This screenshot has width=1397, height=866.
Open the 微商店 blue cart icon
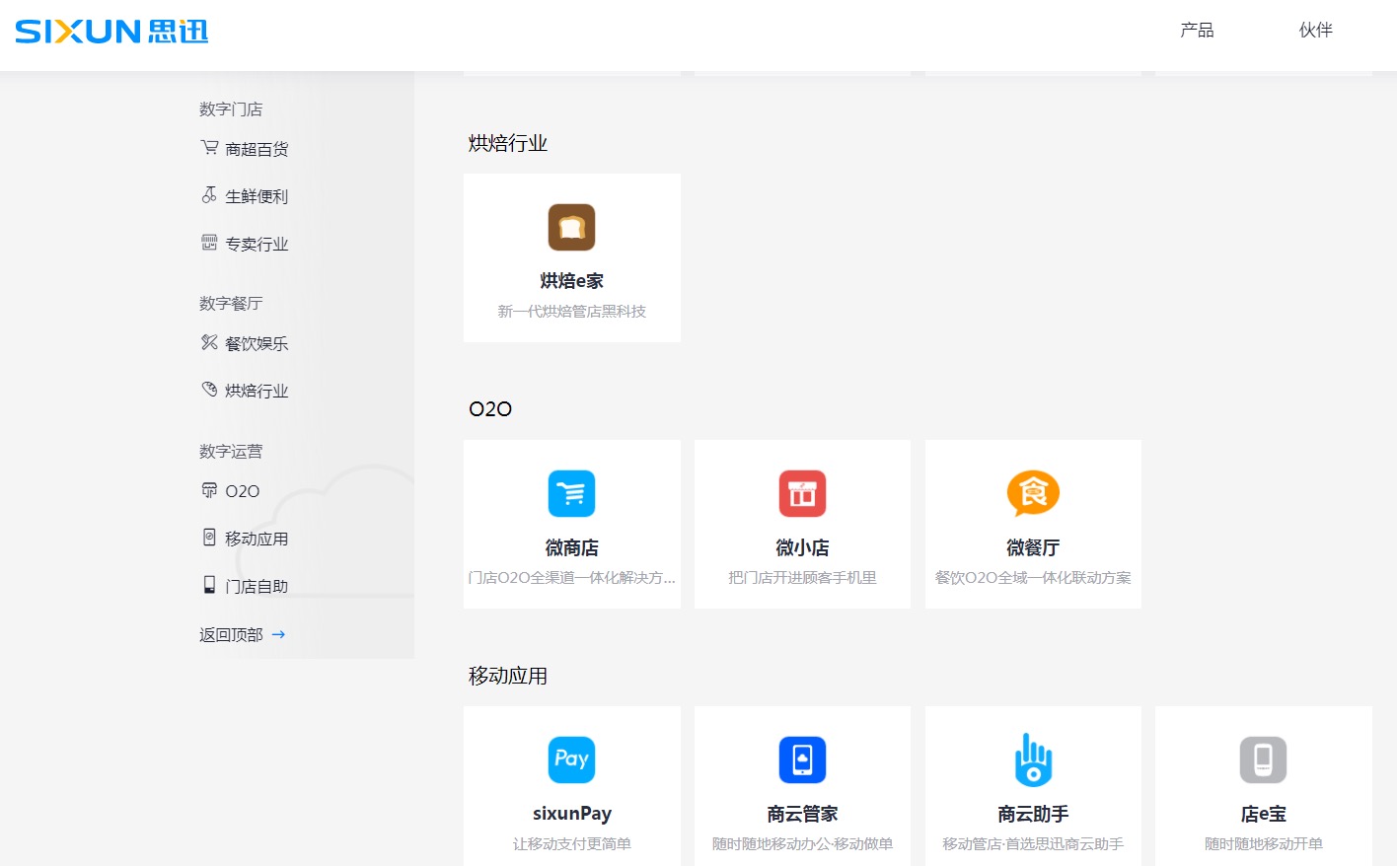pyautogui.click(x=572, y=494)
